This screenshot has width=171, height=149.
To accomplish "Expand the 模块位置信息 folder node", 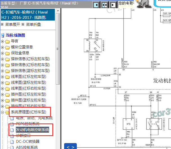I will 2,47.
